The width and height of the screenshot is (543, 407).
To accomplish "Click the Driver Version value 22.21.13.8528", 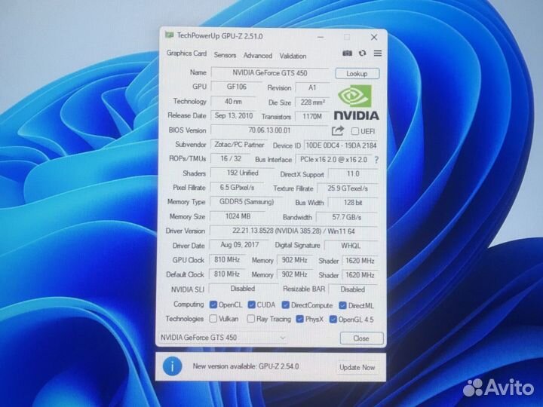I will pos(293,231).
